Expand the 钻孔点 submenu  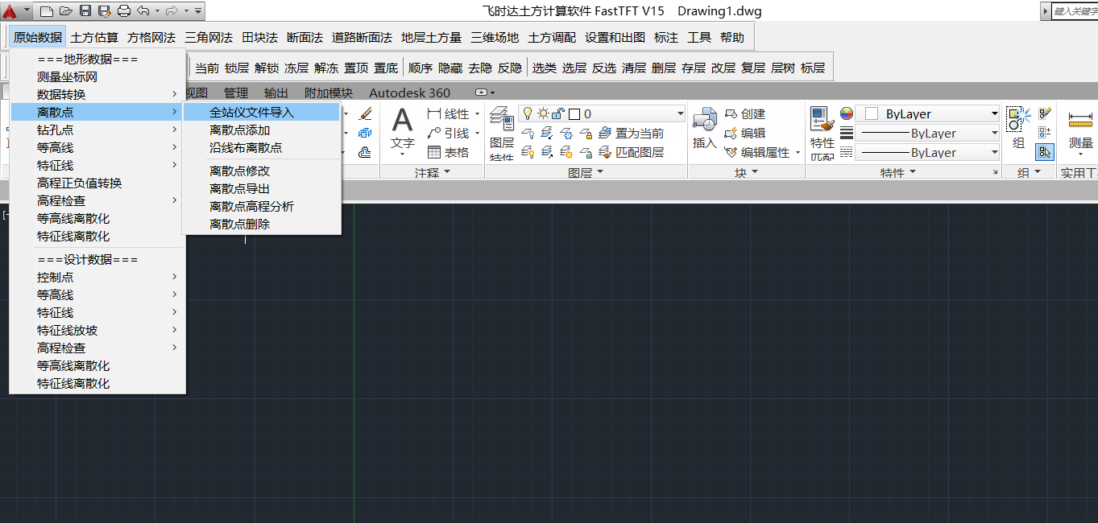pos(97,130)
